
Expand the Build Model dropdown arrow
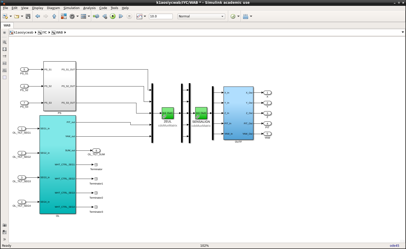251,16
